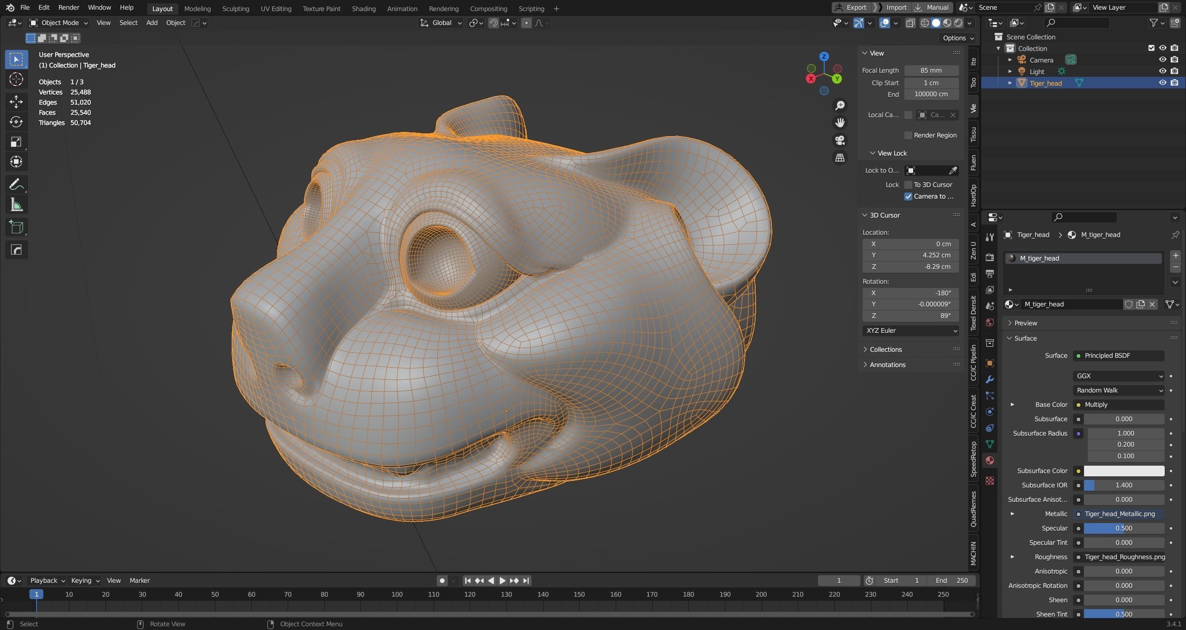Open the Render menu
Viewport: 1186px width, 630px height.
pyautogui.click(x=69, y=7)
